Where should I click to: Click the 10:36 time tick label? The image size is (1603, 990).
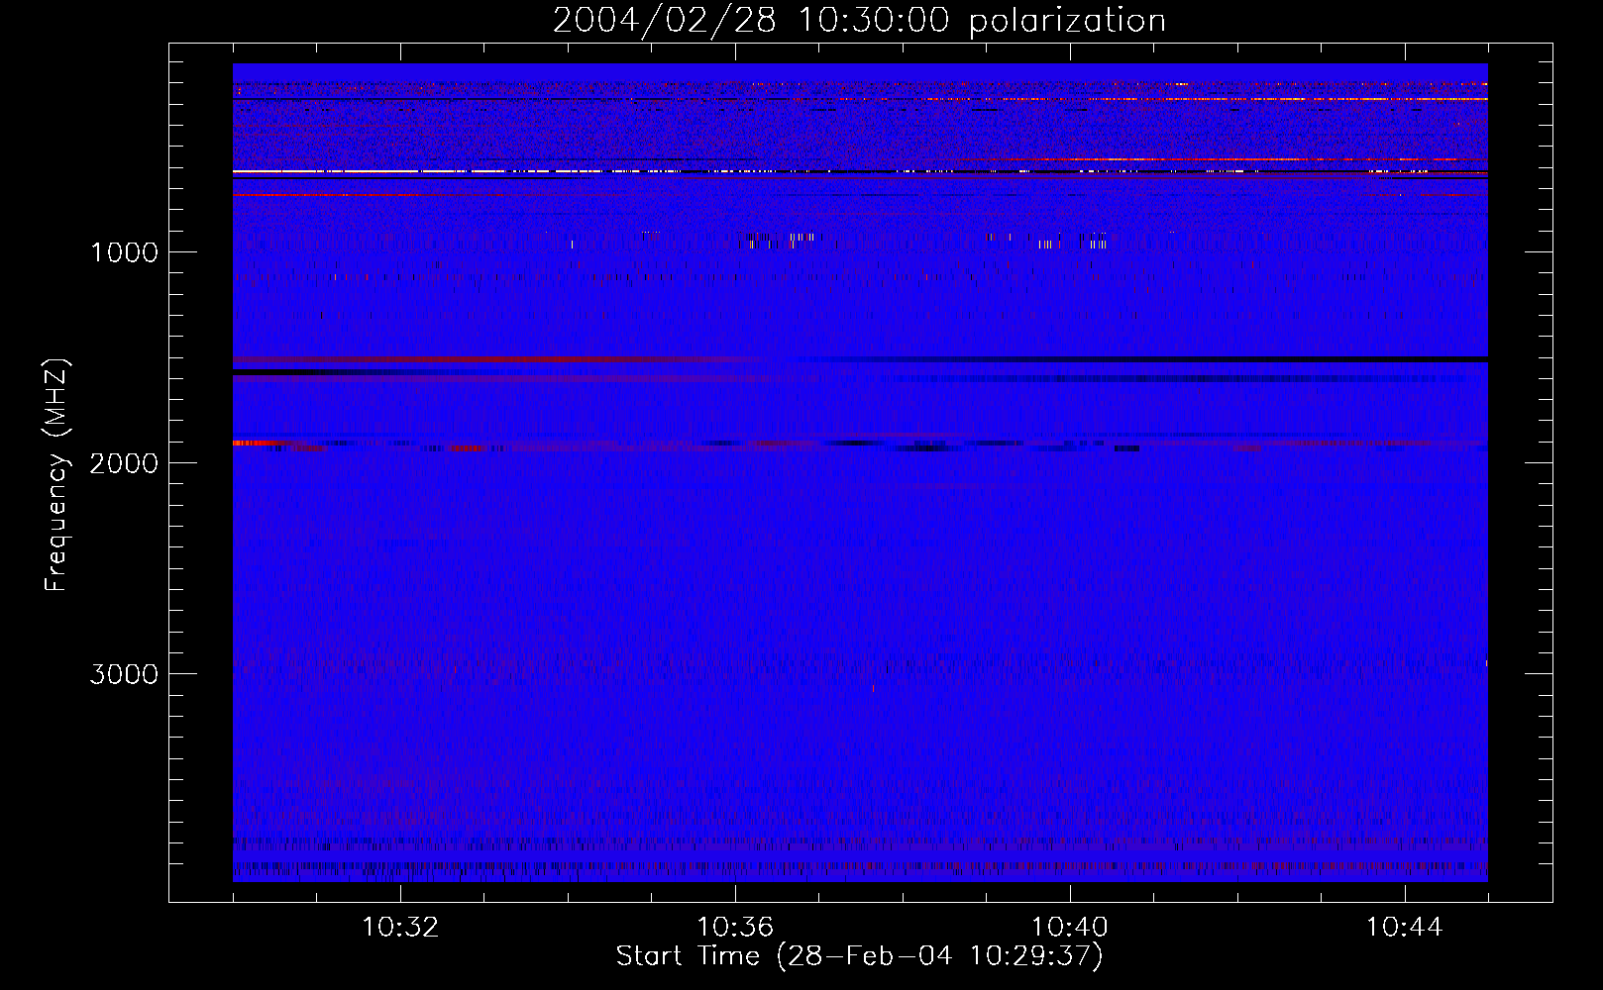tap(735, 928)
